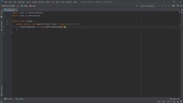Viewport: 183px width, 103px height.
Task: Click class name cf580c in code
Action: pos(29,21)
